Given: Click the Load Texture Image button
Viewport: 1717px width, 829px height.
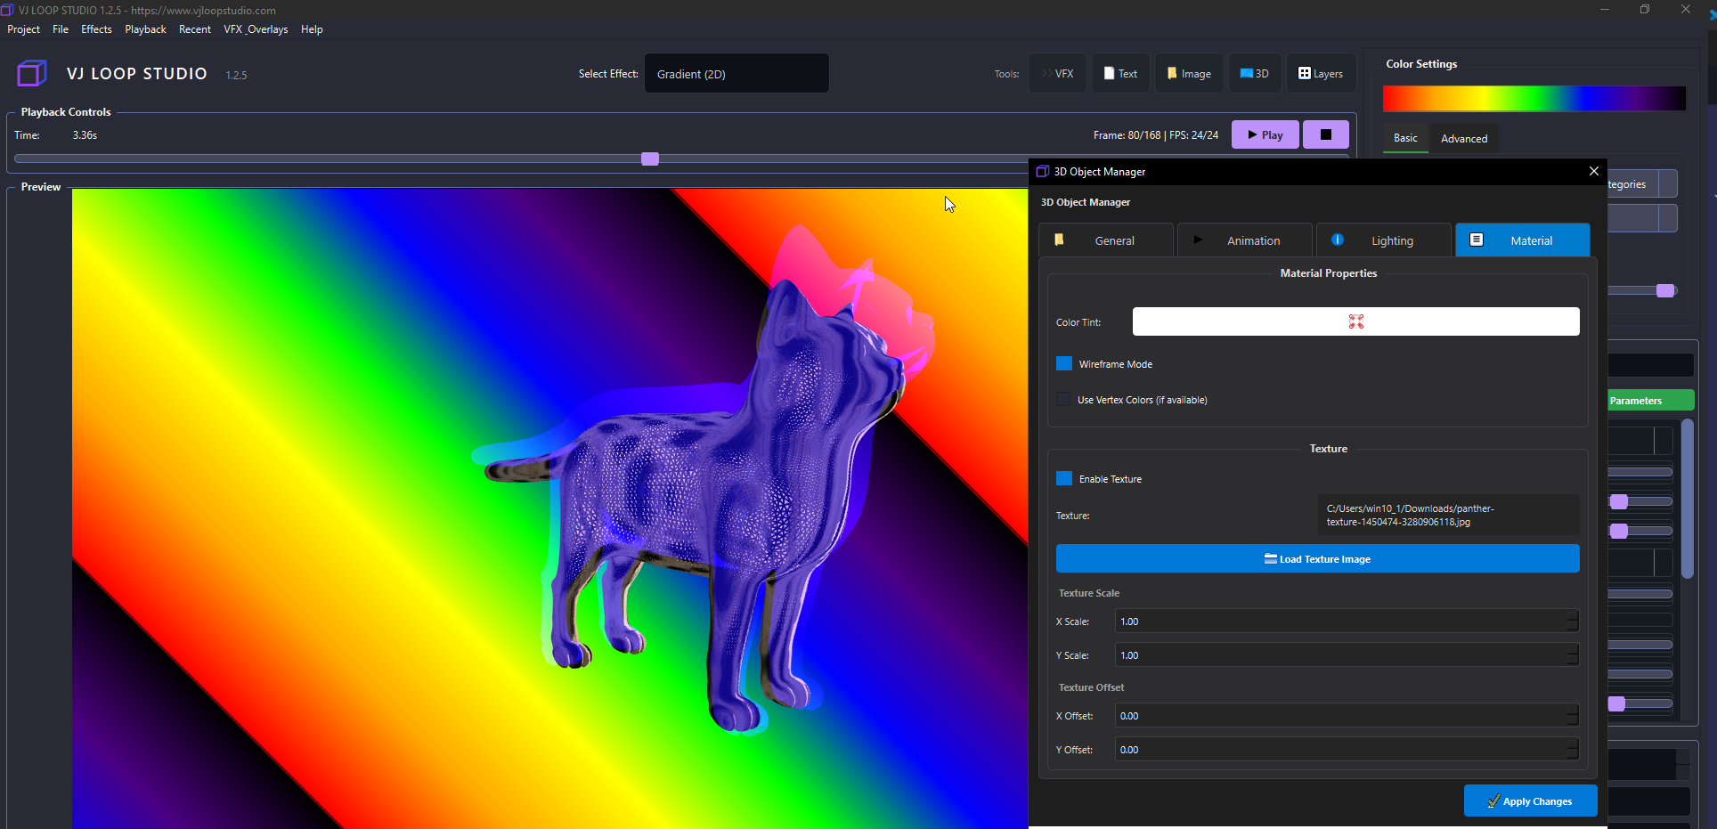Looking at the screenshot, I should [1317, 558].
